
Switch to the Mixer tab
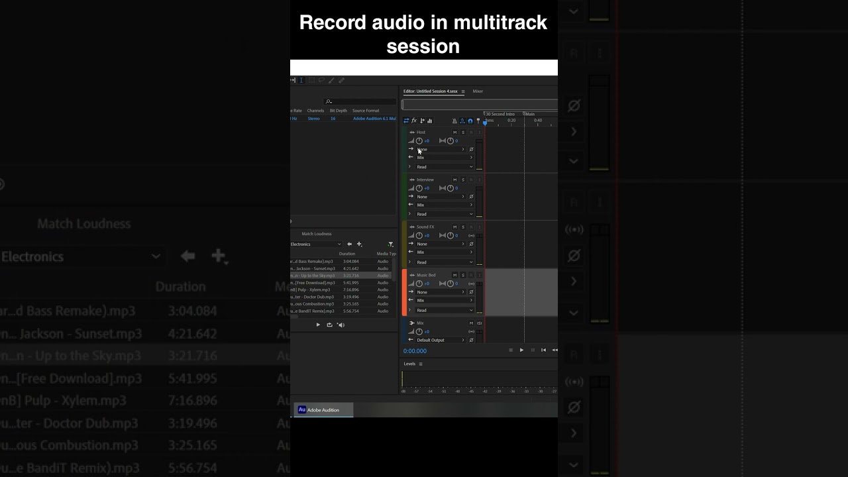[478, 91]
